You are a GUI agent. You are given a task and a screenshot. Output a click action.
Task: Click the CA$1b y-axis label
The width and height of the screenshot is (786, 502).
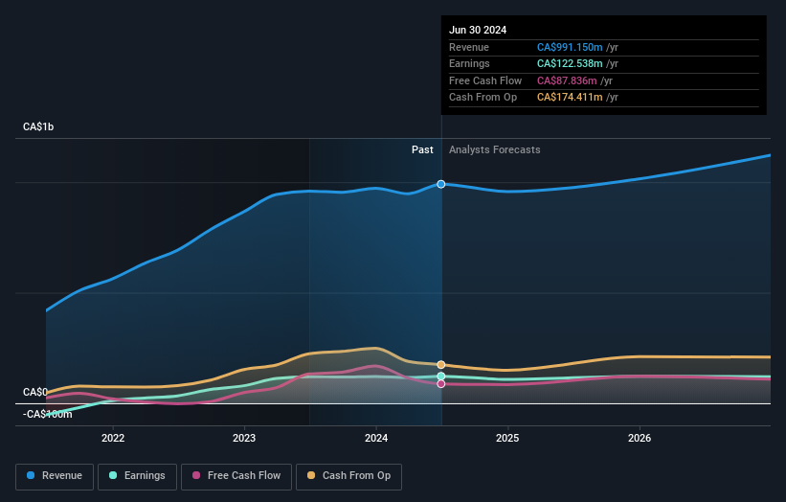38,126
